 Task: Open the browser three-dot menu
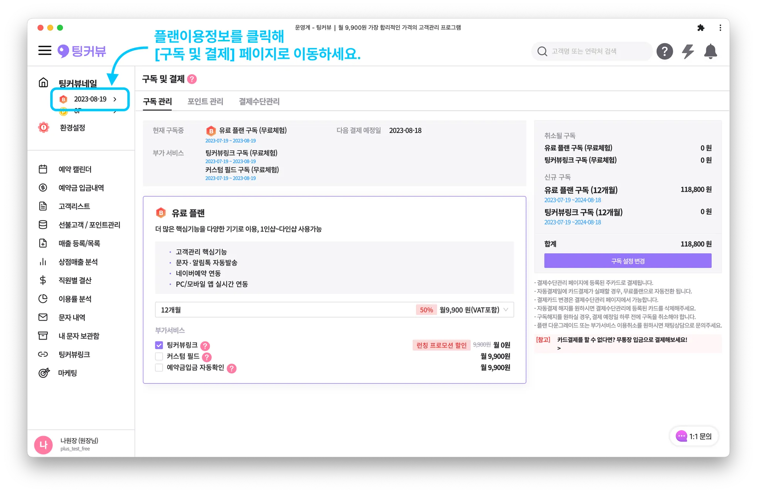coord(720,28)
